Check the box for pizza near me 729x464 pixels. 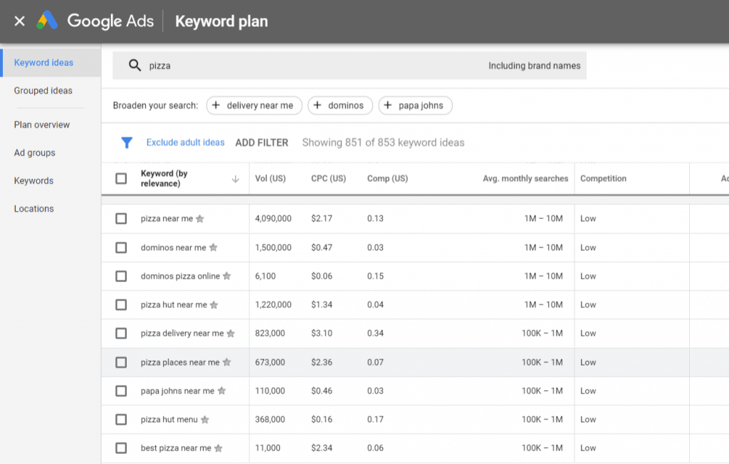click(121, 219)
